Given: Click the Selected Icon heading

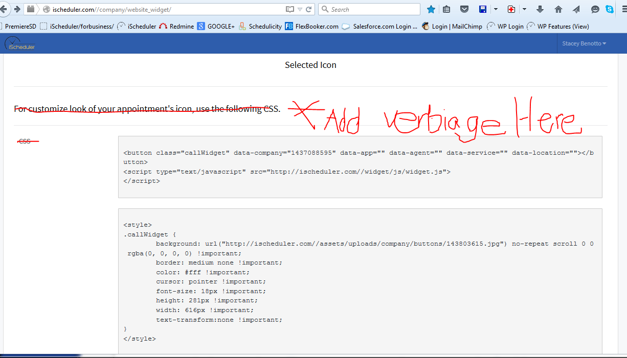Looking at the screenshot, I should pyautogui.click(x=310, y=65).
